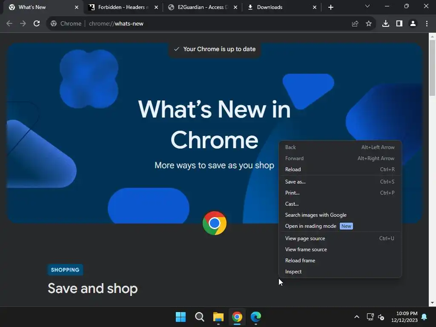Click the muted volume tray icon

click(x=381, y=317)
